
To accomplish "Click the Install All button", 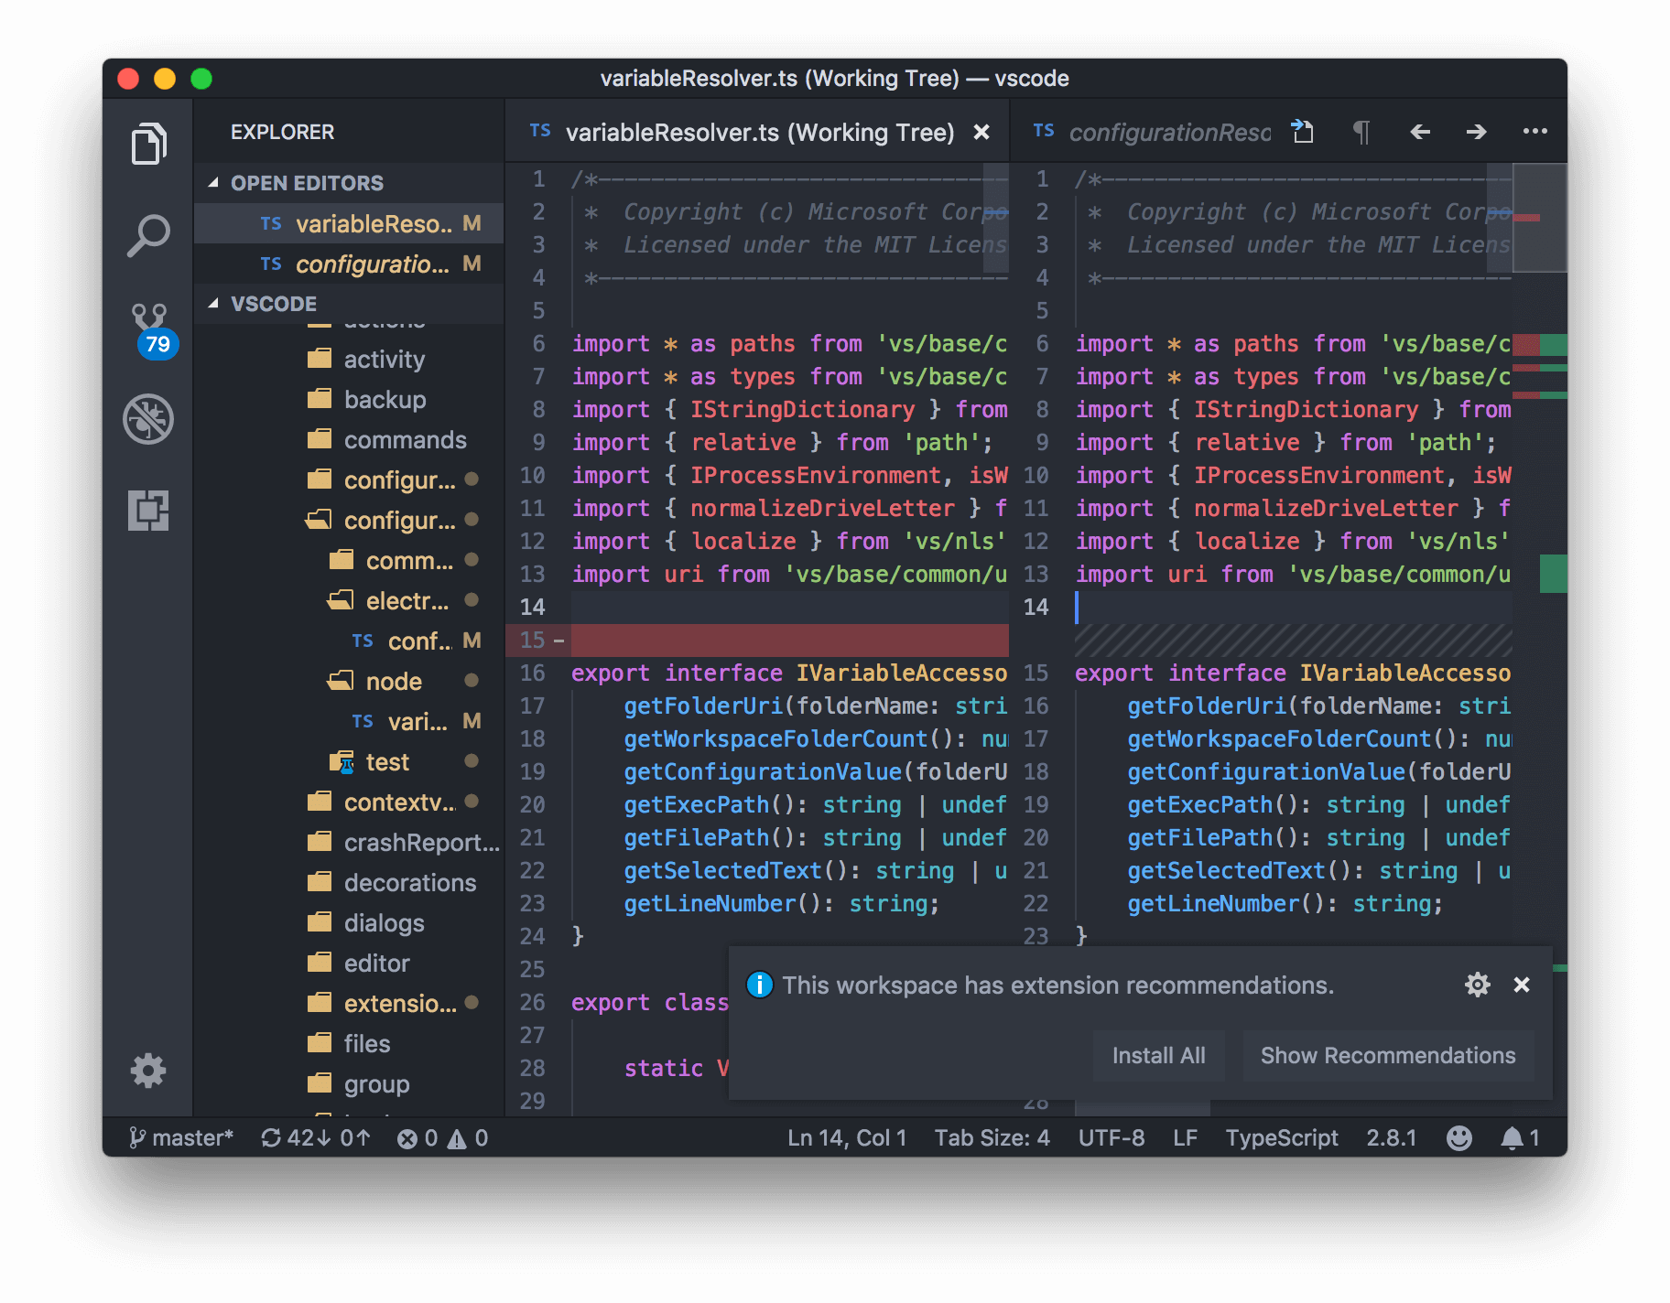I will 1158,1055.
